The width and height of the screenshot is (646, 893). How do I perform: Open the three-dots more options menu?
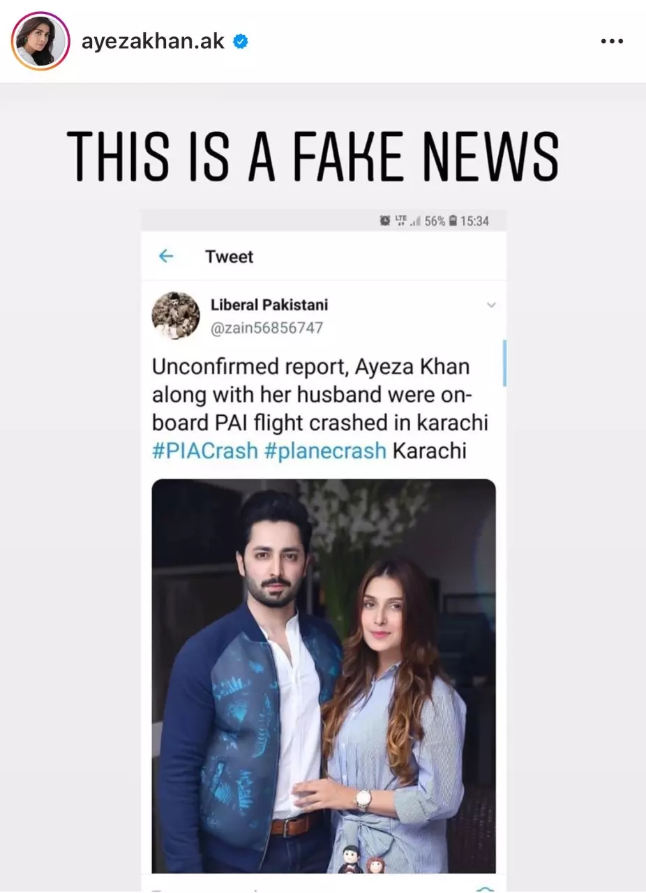[x=612, y=41]
